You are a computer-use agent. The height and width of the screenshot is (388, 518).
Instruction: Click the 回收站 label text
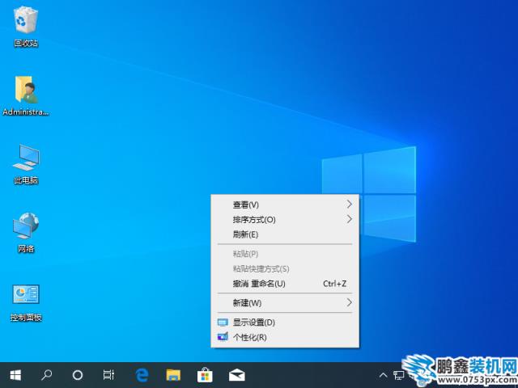(x=26, y=43)
